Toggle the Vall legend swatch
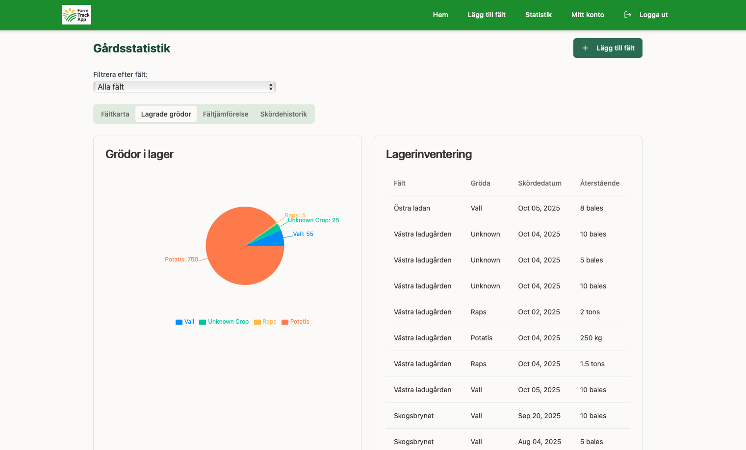The width and height of the screenshot is (746, 450). (x=179, y=322)
